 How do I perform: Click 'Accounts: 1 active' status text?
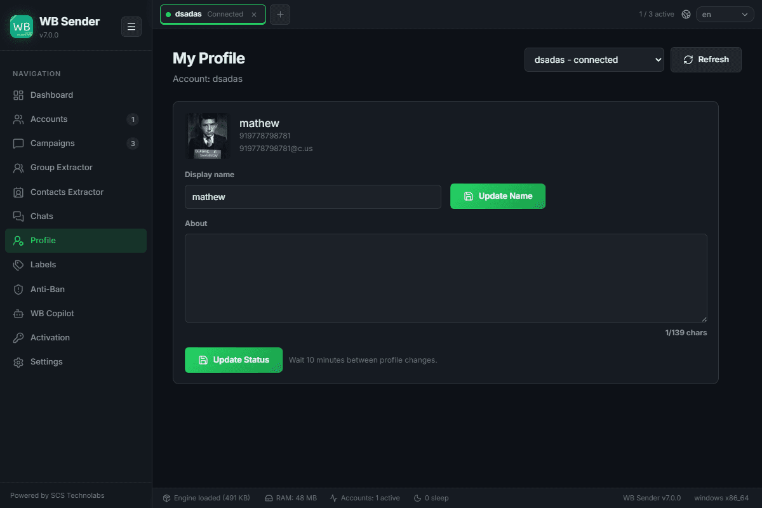pos(371,498)
